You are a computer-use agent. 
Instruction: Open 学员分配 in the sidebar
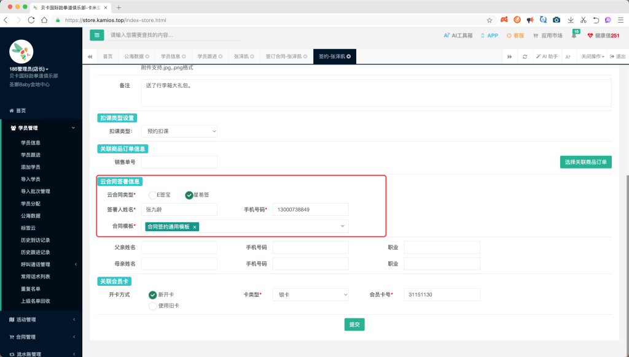click(31, 204)
